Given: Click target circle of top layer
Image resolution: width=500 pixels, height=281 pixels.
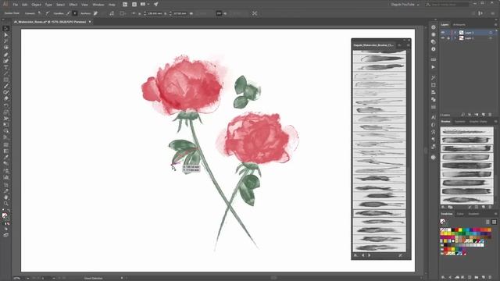Looking at the screenshot, I should [491, 33].
